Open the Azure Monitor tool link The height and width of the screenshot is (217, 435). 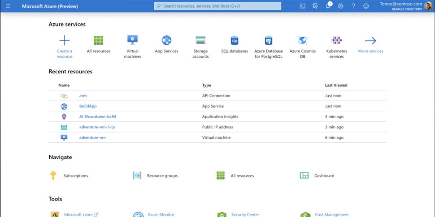pos(161,214)
